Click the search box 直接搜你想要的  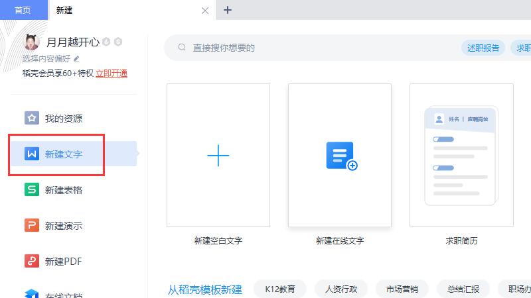point(312,48)
